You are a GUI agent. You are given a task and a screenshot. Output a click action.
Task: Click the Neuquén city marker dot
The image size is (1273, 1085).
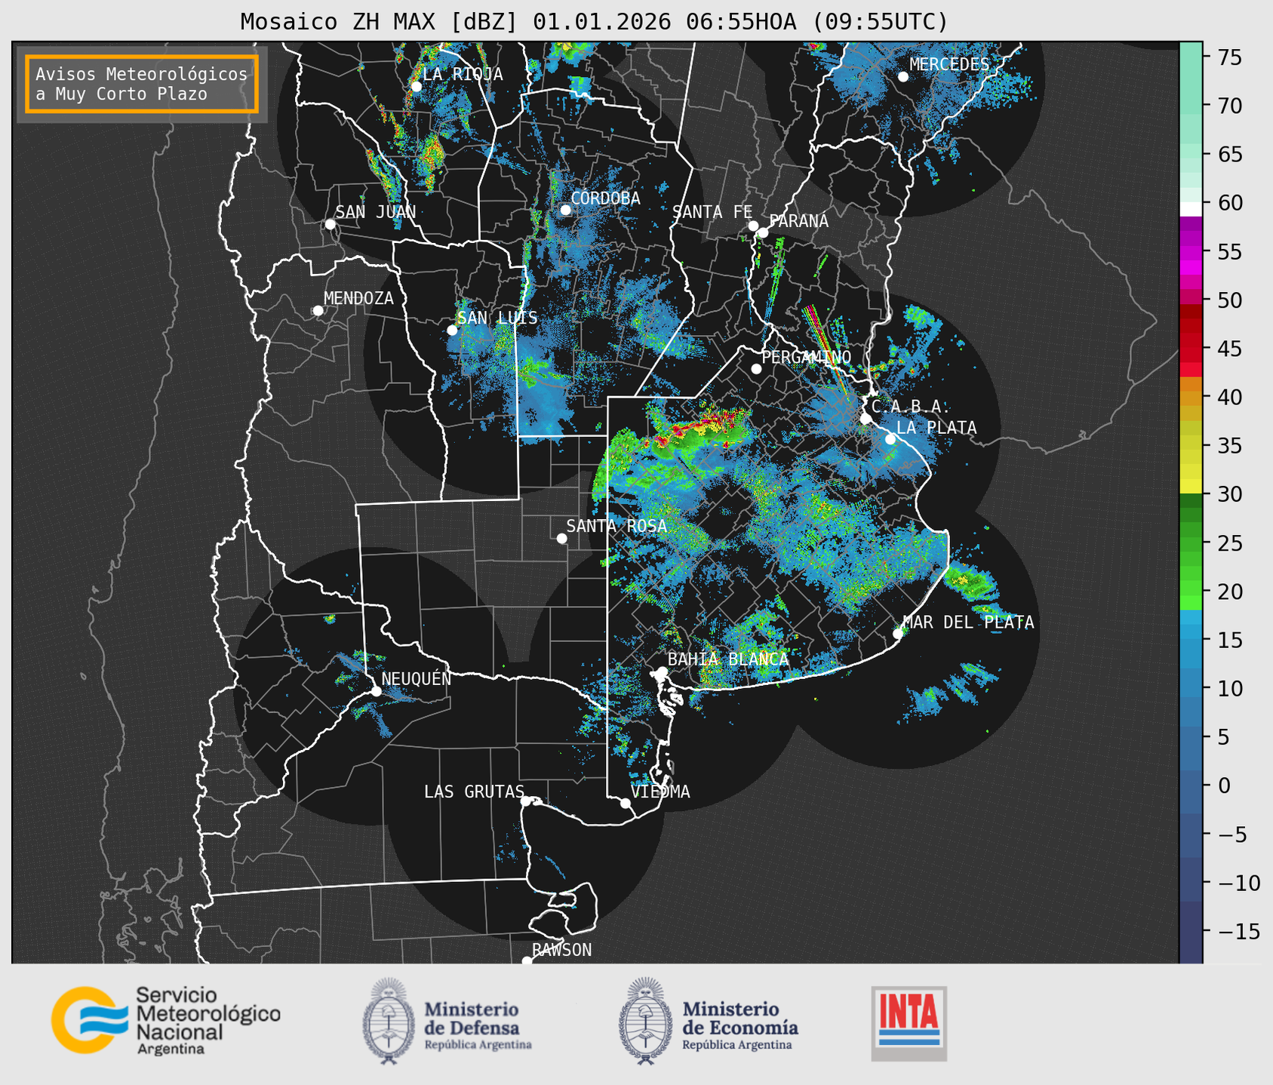coord(376,691)
